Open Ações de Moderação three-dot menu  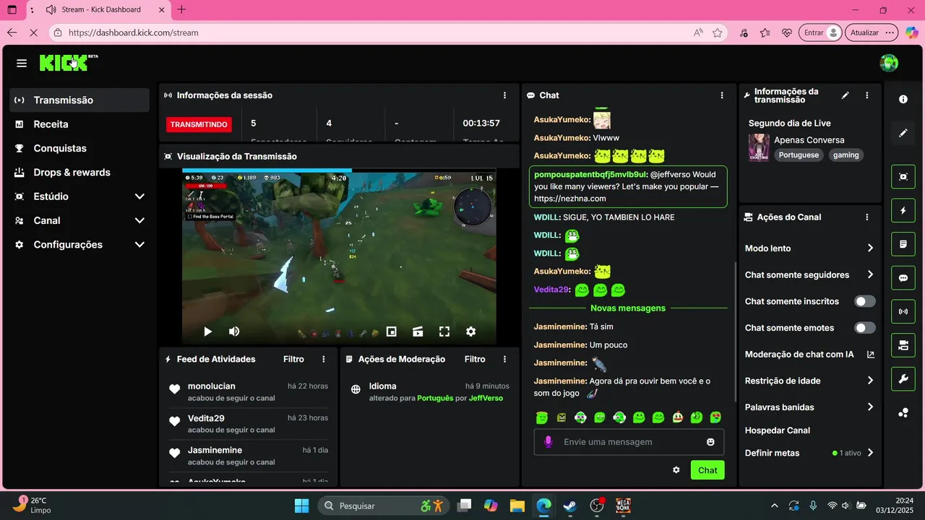tap(504, 359)
